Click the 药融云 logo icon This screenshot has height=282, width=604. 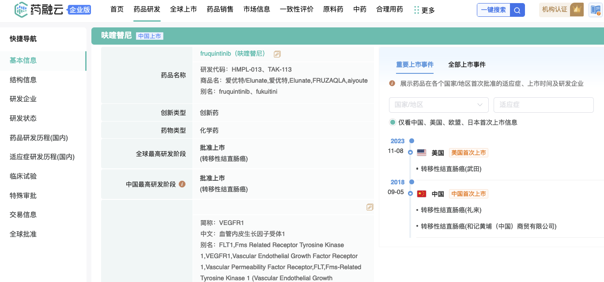pyautogui.click(x=21, y=9)
